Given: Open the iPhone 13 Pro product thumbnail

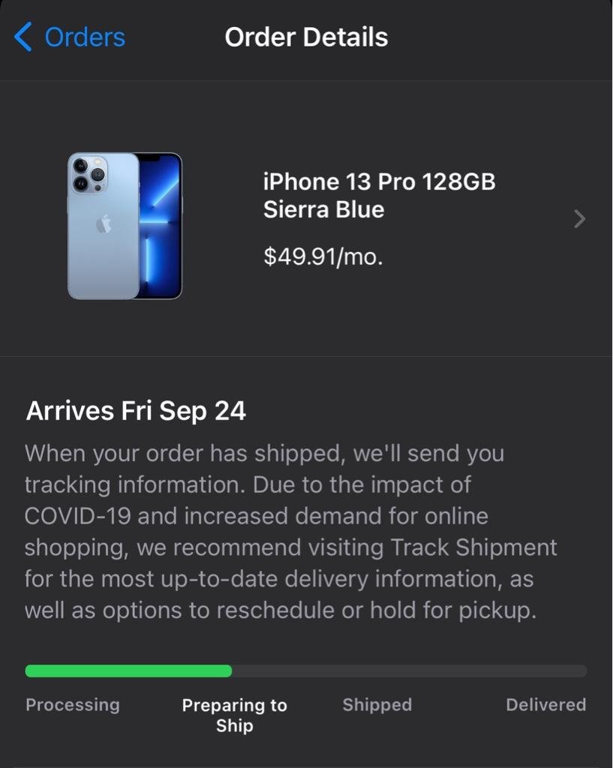Looking at the screenshot, I should pos(125,226).
